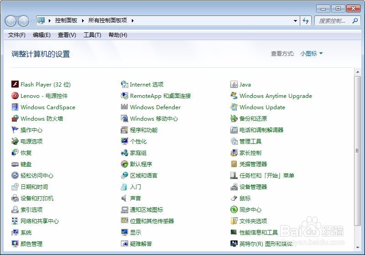Click the 轻松访问中心 icon
The width and height of the screenshot is (365, 255).
point(15,175)
